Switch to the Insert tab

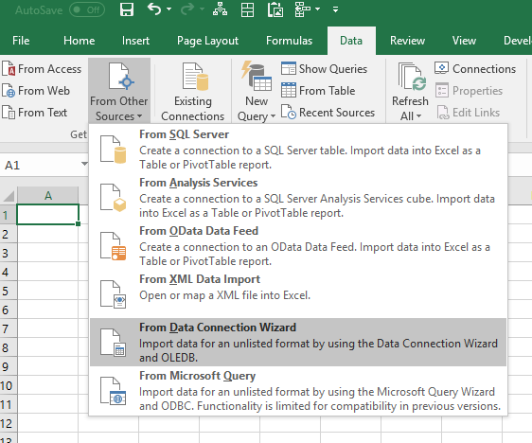click(135, 41)
